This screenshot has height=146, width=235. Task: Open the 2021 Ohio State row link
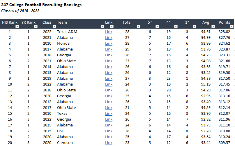109,61
